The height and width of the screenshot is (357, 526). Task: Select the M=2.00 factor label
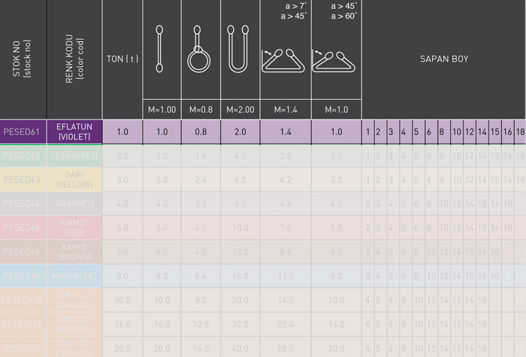click(x=240, y=110)
